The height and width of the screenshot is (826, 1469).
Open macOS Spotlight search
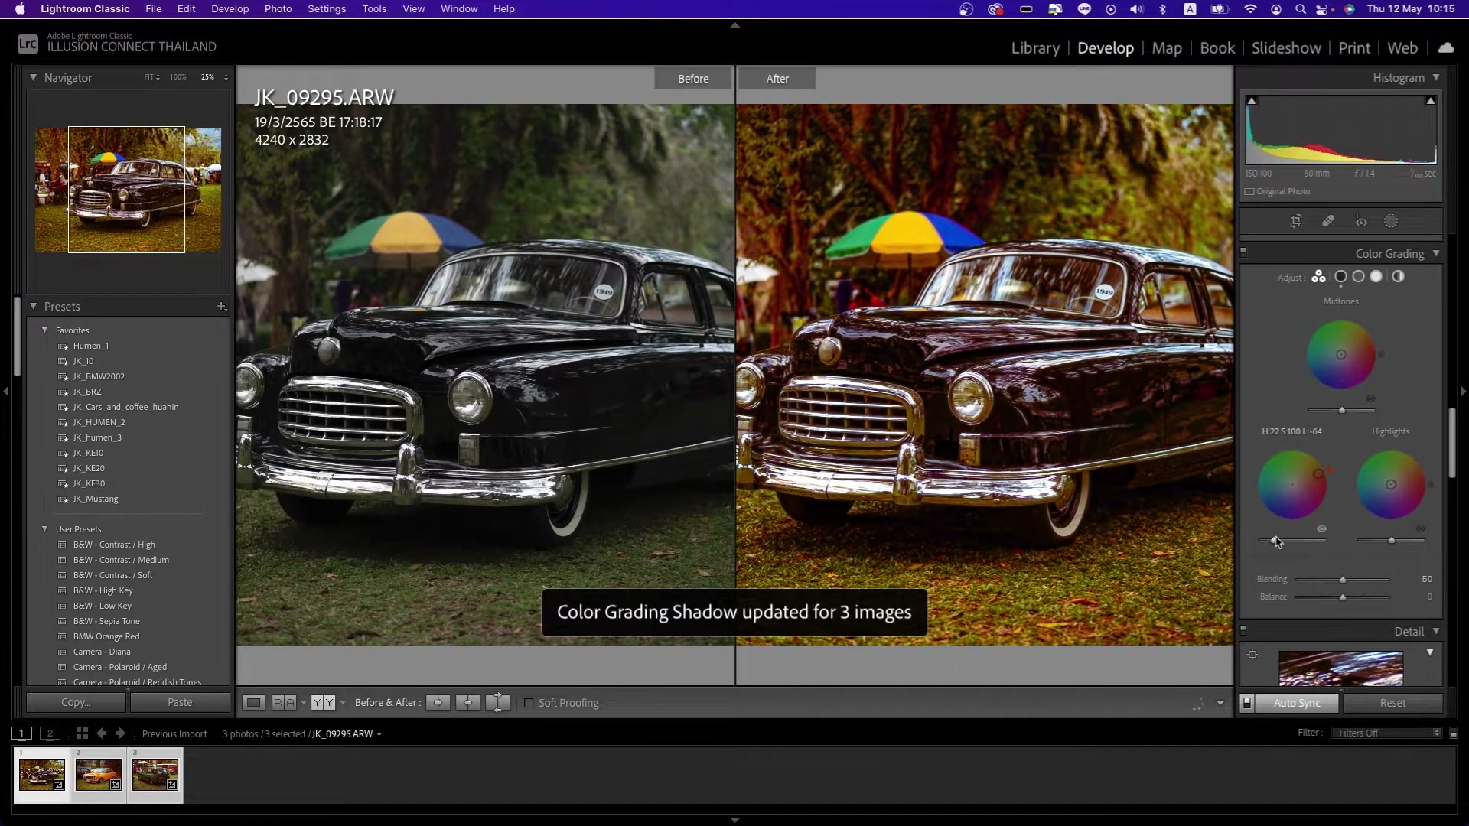click(1300, 9)
